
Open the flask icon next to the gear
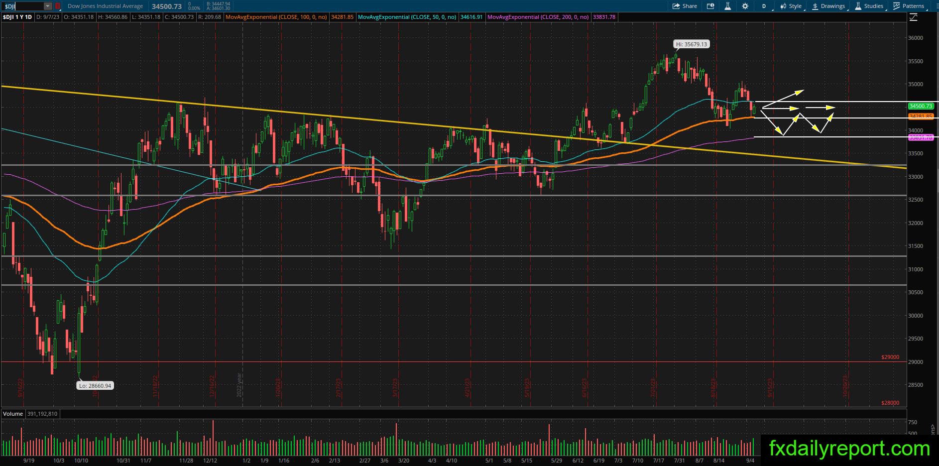(x=727, y=6)
